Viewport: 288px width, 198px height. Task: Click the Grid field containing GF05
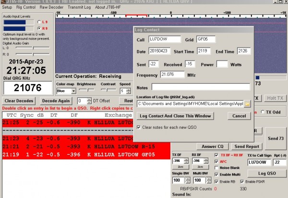pyautogui.click(x=206, y=39)
